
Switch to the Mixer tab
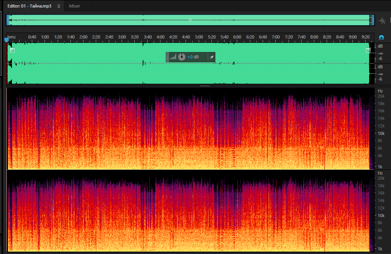click(x=74, y=6)
